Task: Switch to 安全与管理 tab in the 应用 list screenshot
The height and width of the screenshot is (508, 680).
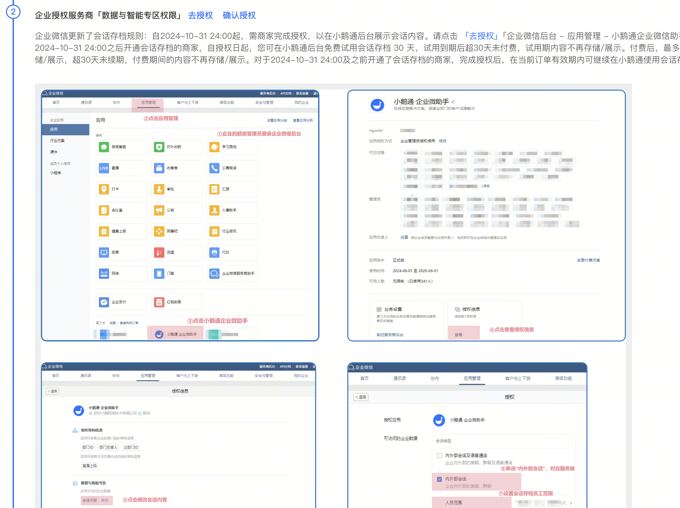Action: (264, 102)
